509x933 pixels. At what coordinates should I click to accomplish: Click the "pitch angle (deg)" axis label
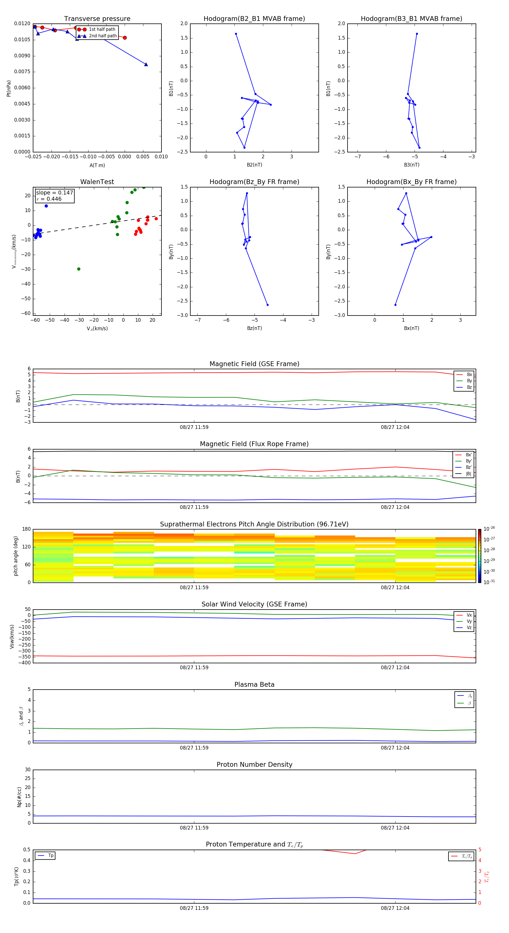[x=16, y=556]
